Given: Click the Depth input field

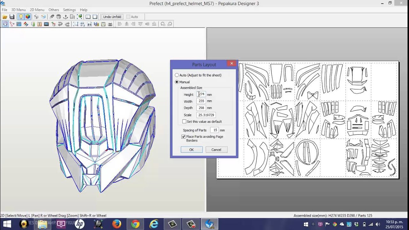Looking at the screenshot, I should click(x=201, y=108).
